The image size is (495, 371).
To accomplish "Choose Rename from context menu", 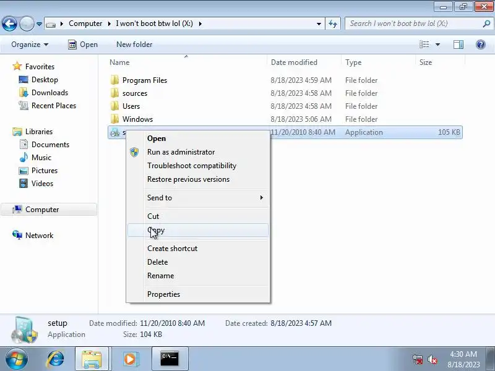I will coord(198,276).
